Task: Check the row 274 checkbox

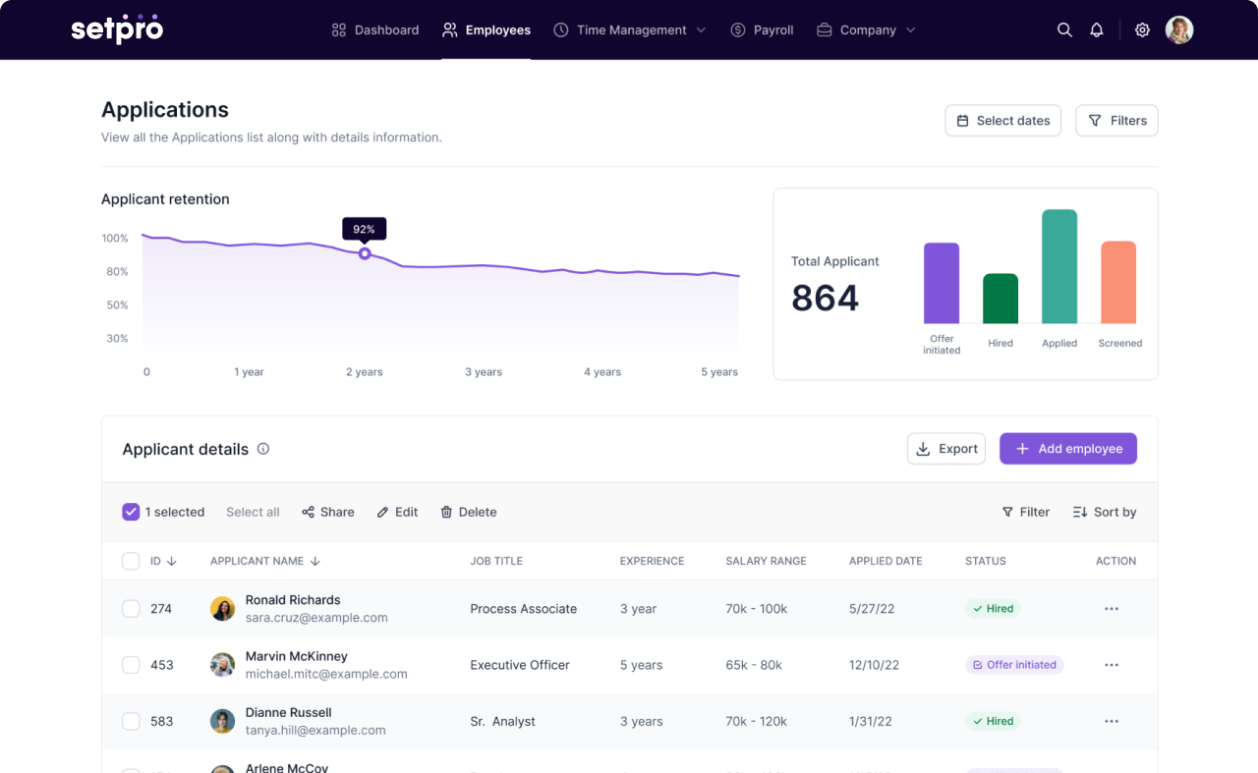Action: (x=131, y=609)
